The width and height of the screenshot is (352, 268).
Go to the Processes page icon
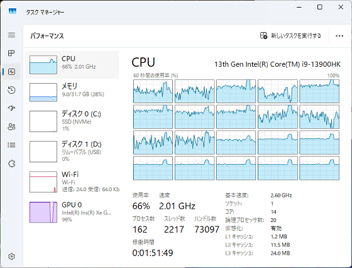11,53
